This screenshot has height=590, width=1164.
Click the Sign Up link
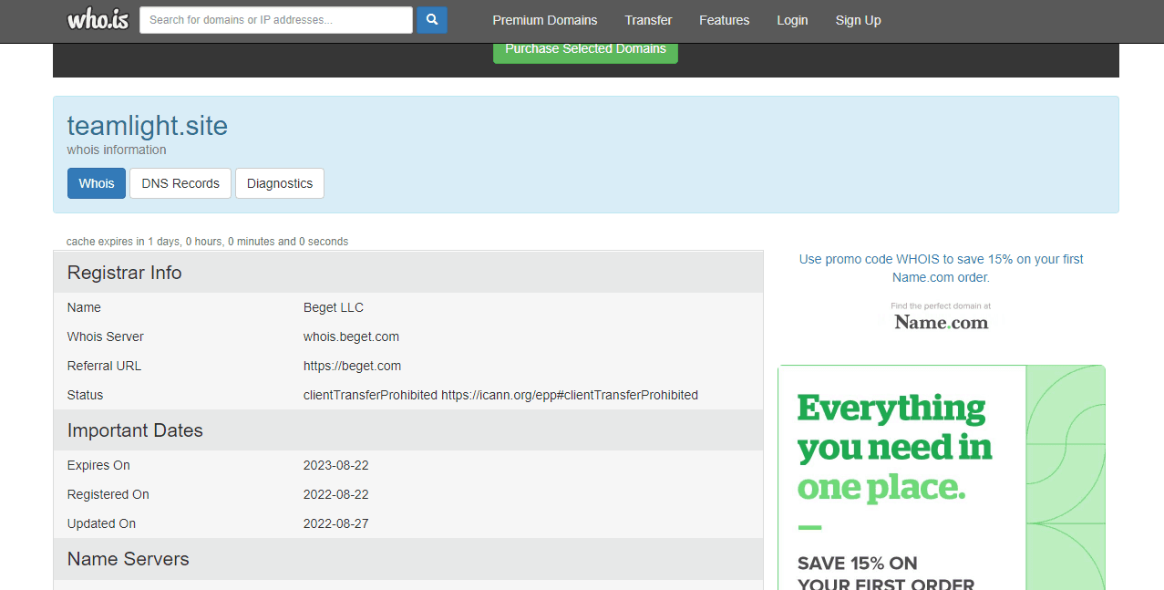[858, 20]
